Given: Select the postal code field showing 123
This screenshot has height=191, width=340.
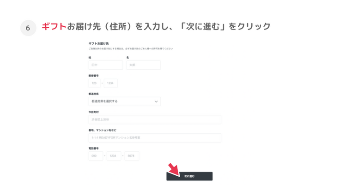Looking at the screenshot, I should 94,83.
